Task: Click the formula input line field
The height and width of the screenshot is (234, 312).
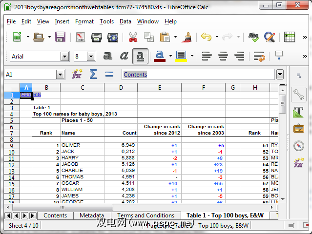Action: click(198, 75)
